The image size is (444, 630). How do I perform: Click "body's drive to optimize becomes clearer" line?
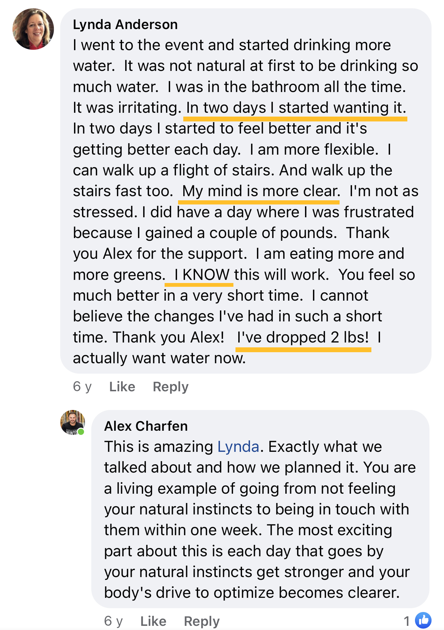click(x=251, y=593)
